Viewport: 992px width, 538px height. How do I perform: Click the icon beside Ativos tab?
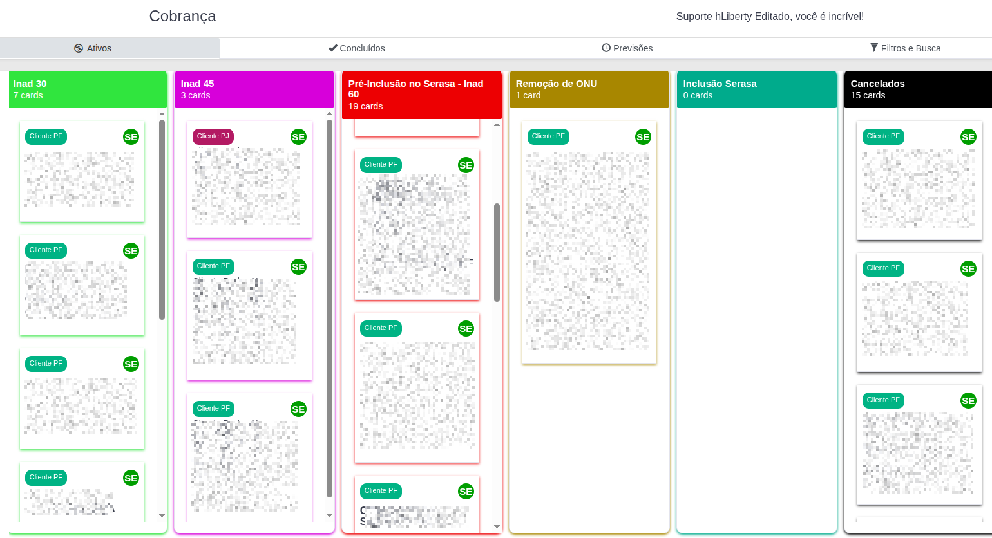click(79, 48)
